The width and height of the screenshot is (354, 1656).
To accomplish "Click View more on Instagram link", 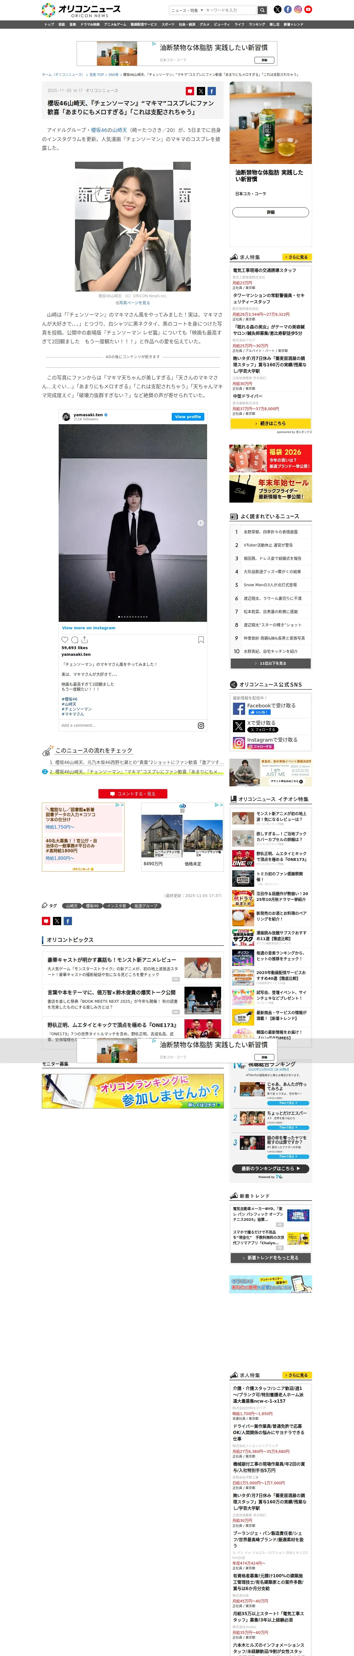I will (x=89, y=628).
